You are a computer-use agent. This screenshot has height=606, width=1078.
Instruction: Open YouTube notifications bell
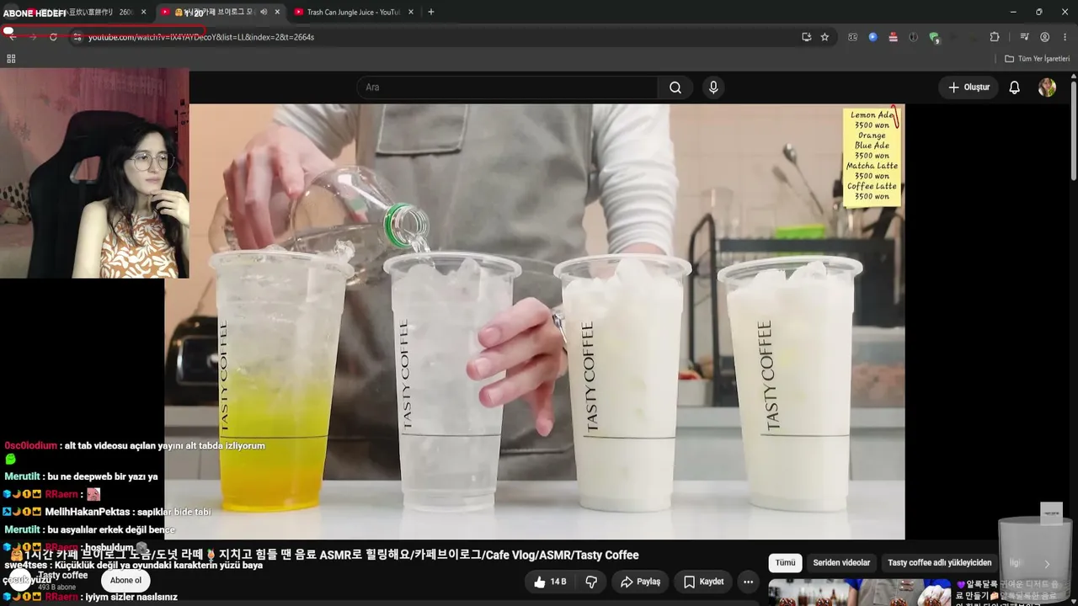tap(1015, 88)
